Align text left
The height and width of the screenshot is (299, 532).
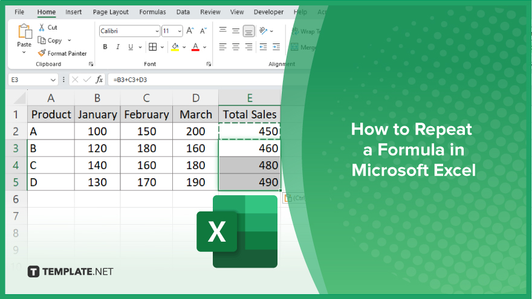tap(222, 47)
